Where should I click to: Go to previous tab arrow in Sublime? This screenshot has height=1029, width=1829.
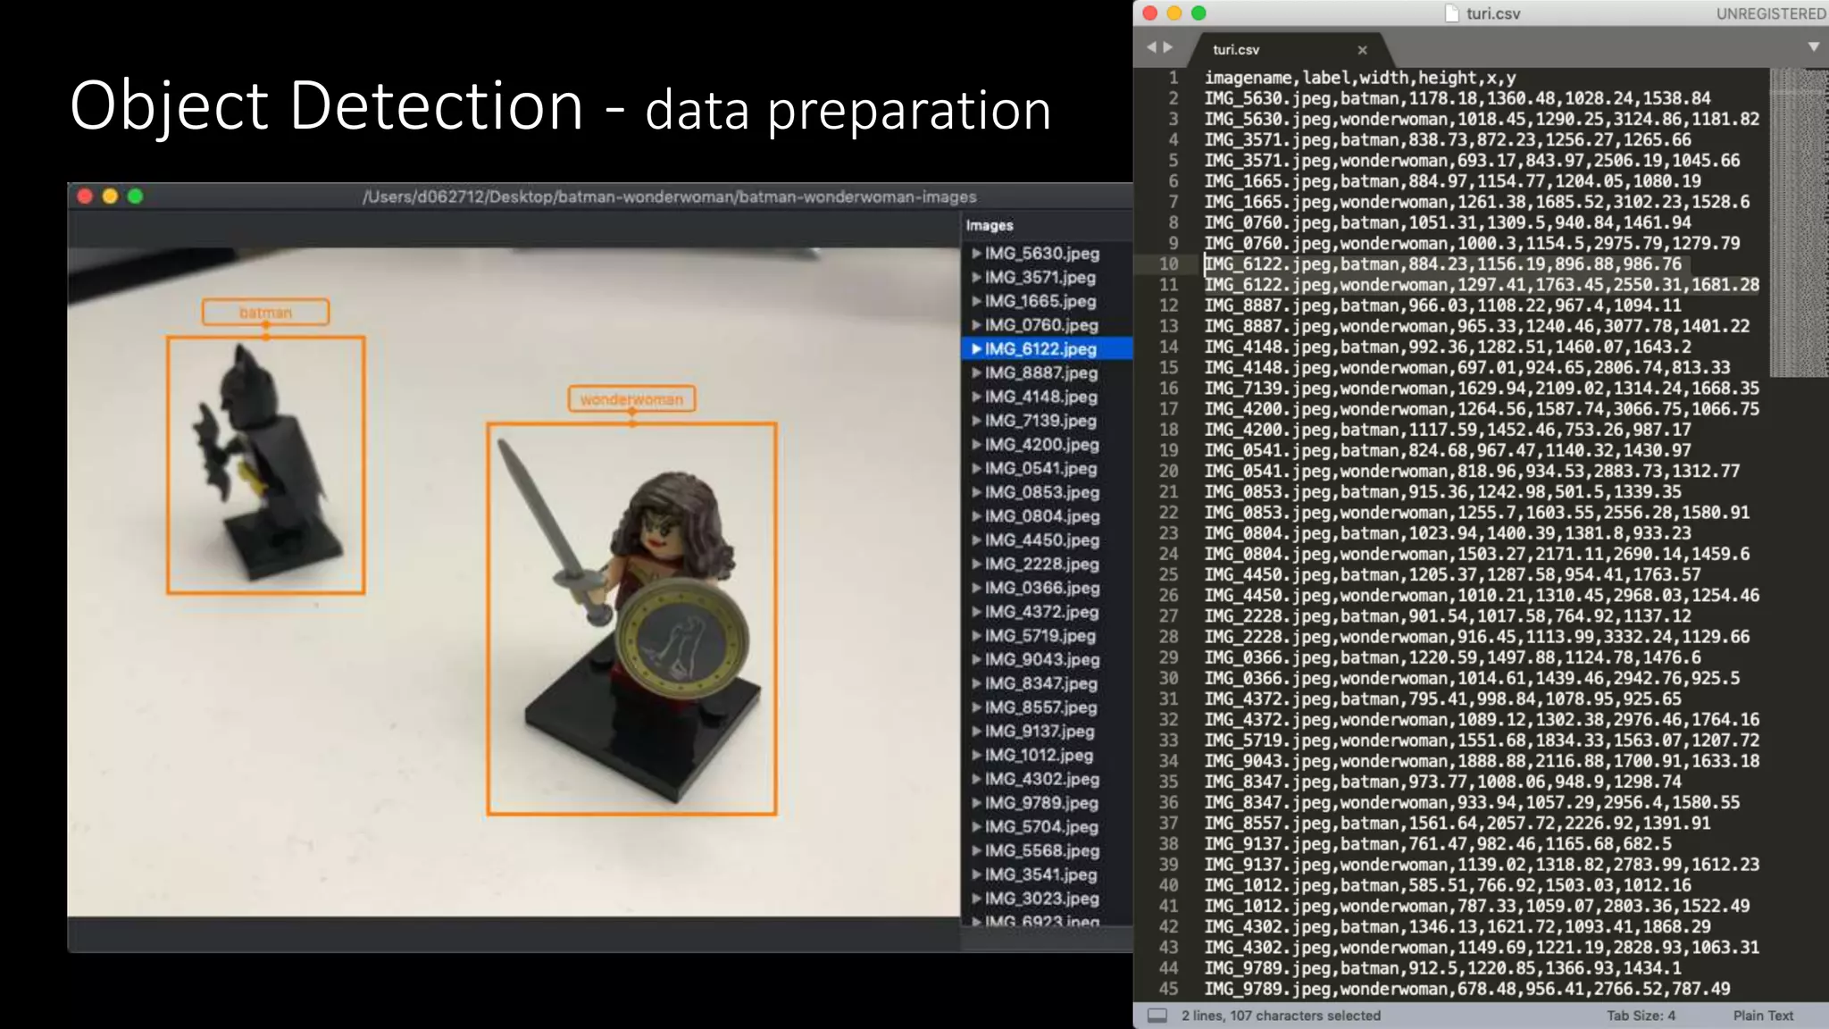(x=1151, y=46)
